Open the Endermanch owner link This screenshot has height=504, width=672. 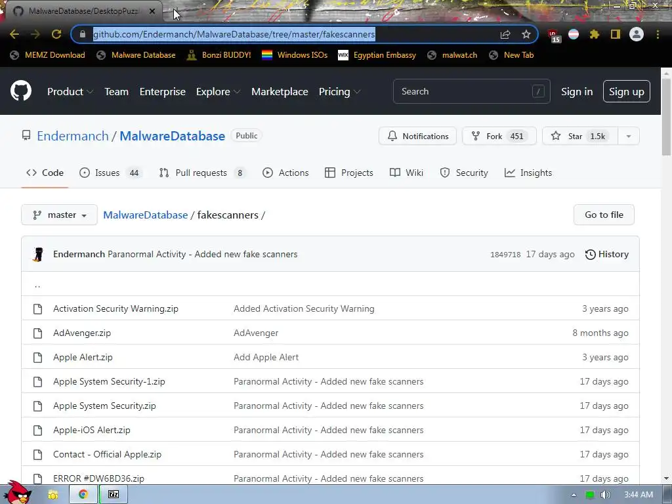click(73, 136)
